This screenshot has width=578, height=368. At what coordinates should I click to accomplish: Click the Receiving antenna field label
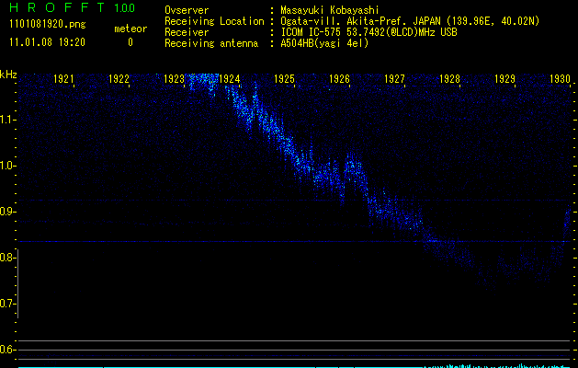(210, 43)
